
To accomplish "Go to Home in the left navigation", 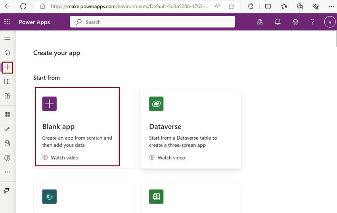I will (7, 52).
